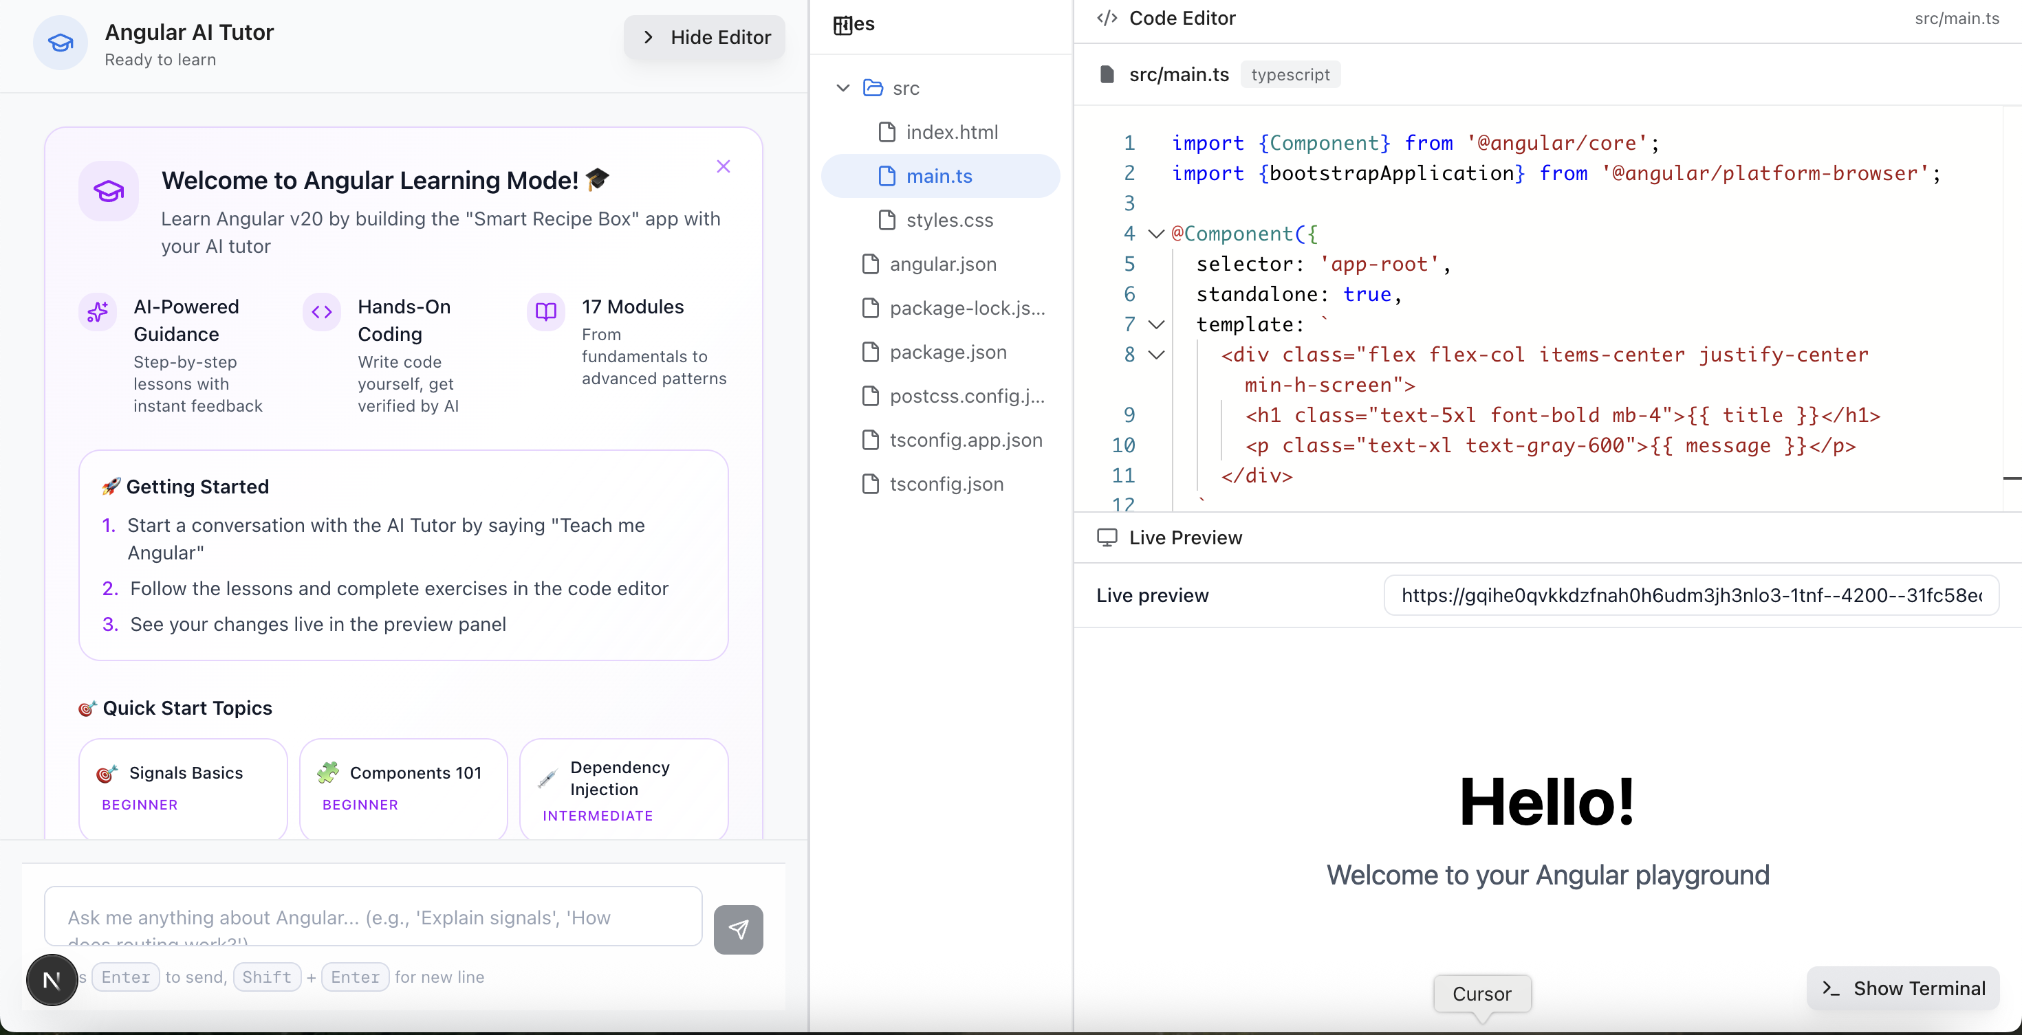Close the Welcome to Angular Learning Mode banner
Screen dimensions: 2022x1035
coord(722,166)
